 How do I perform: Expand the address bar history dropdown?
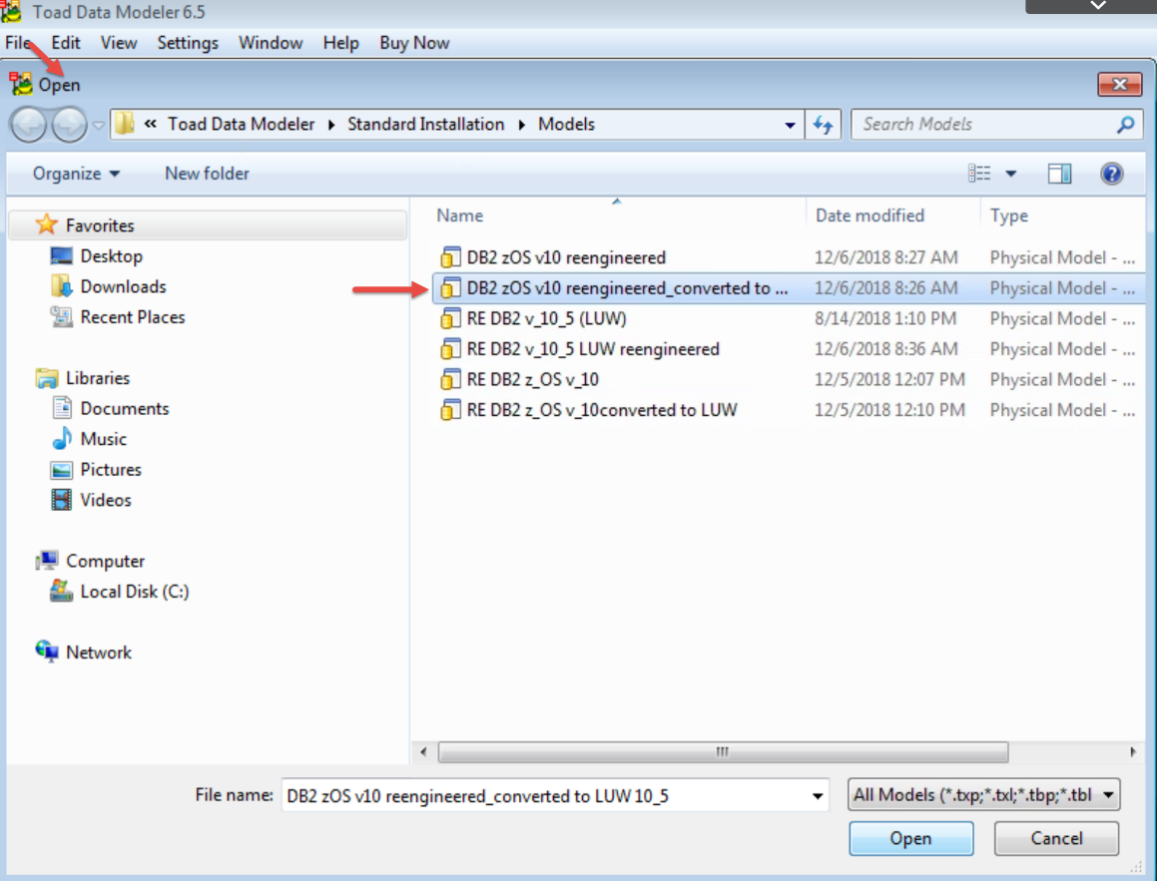790,125
